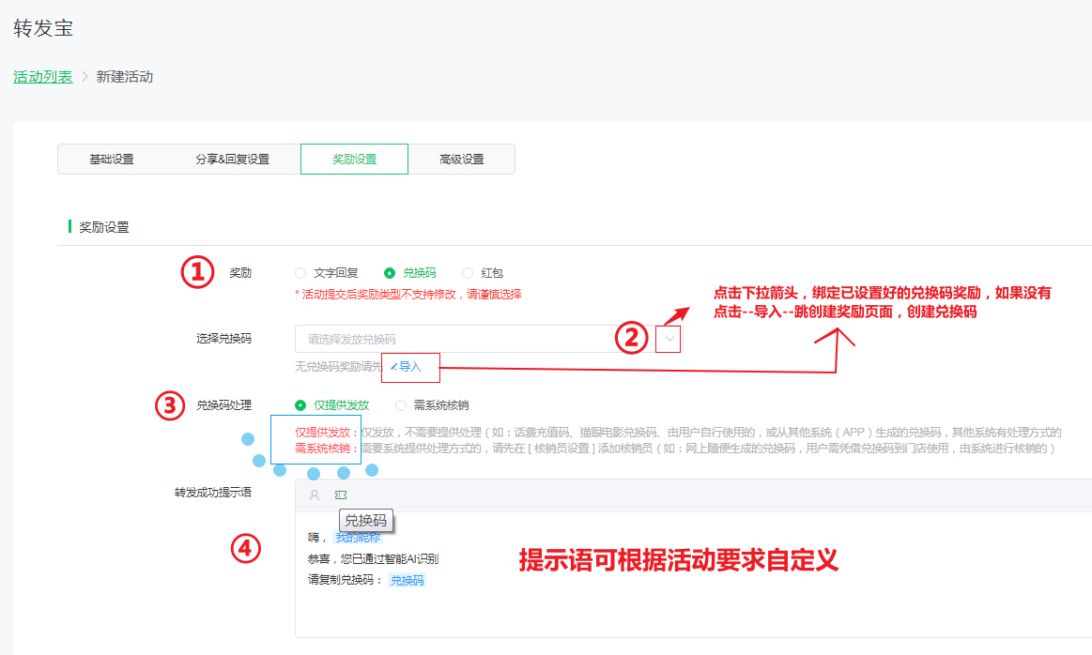The width and height of the screenshot is (1092, 655).
Task: Click the 转发宝 page title
Action: [x=43, y=28]
